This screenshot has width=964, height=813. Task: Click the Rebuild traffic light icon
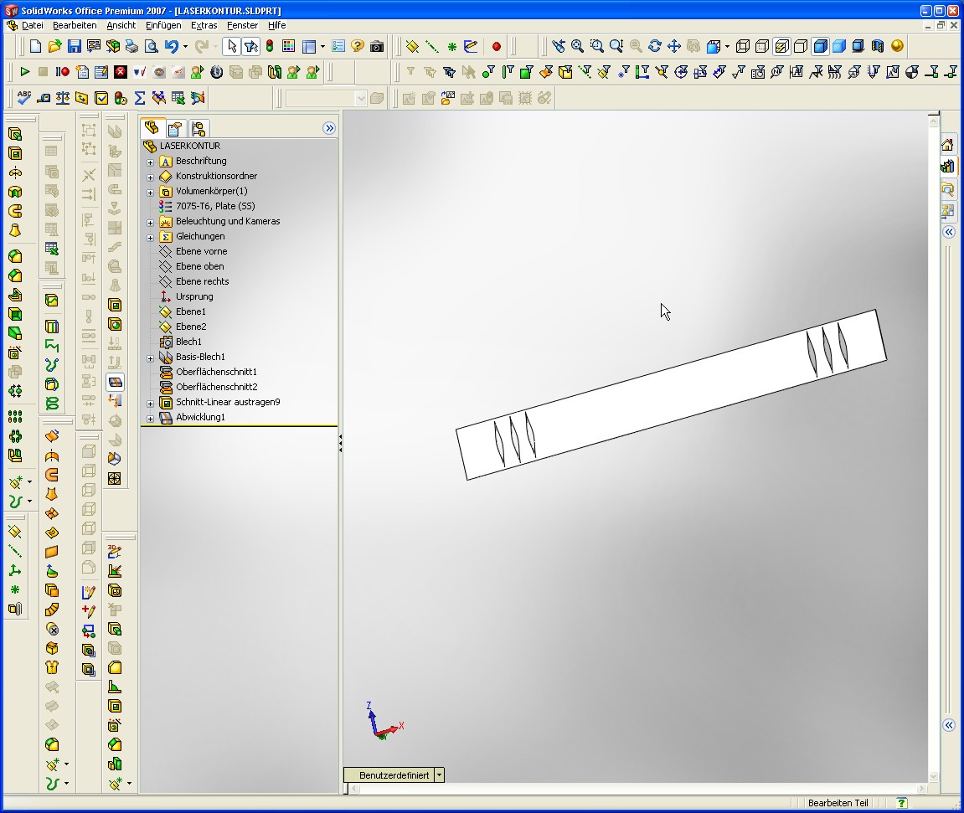click(x=270, y=46)
